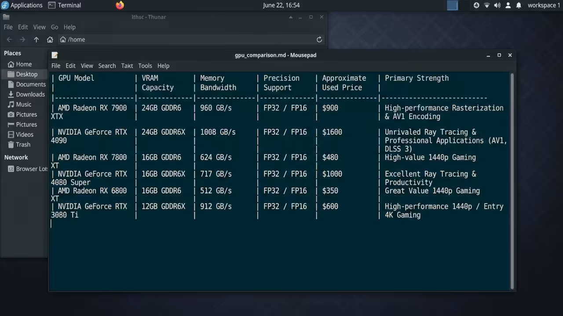Click "Unrivaled Ray Tracing &" text
The height and width of the screenshot is (316, 563).
pyautogui.click(x=431, y=132)
